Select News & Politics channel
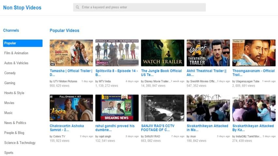 15,123
